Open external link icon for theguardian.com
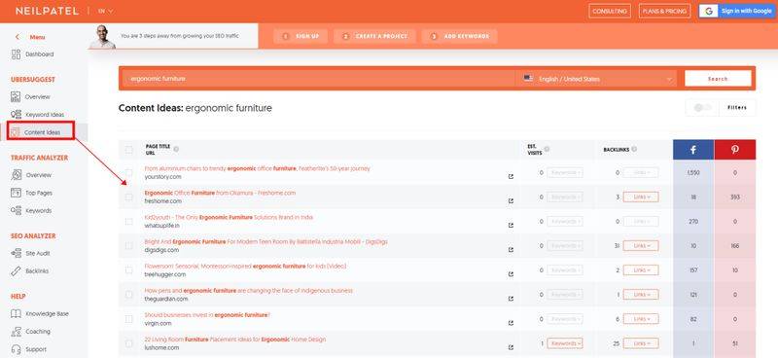 tap(511, 299)
